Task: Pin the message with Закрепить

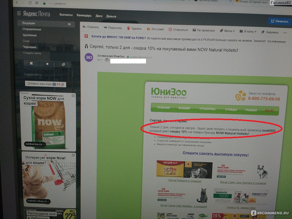Action: pyautogui.click(x=270, y=32)
